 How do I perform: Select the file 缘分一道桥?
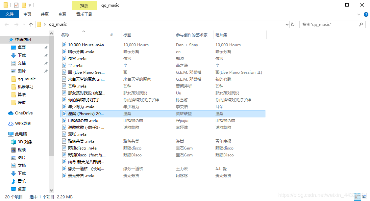click(86, 169)
